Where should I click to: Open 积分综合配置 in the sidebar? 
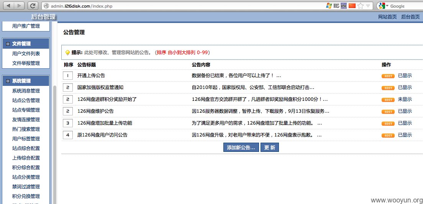point(26,167)
